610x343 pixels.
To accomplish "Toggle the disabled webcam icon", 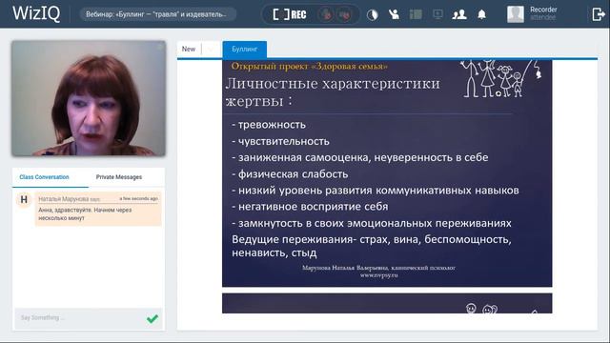I will pos(344,15).
